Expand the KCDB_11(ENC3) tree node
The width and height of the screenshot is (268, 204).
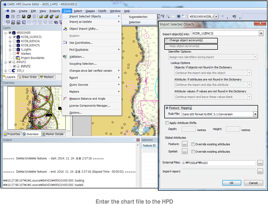[x=10, y=37]
